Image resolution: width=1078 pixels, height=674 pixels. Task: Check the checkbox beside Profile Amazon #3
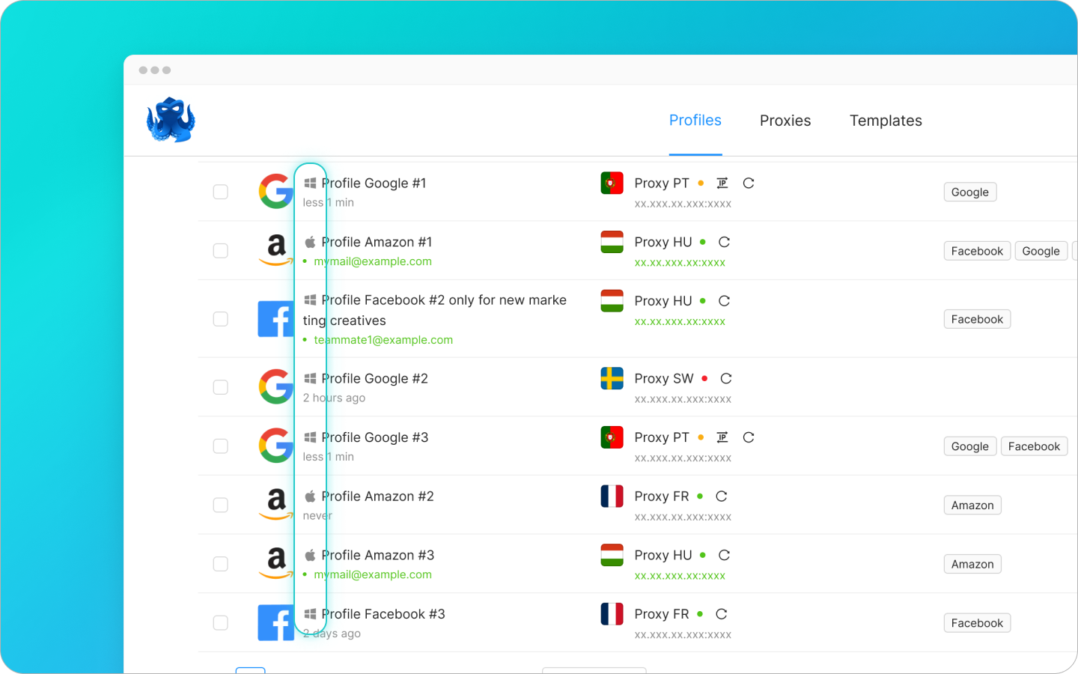tap(221, 564)
